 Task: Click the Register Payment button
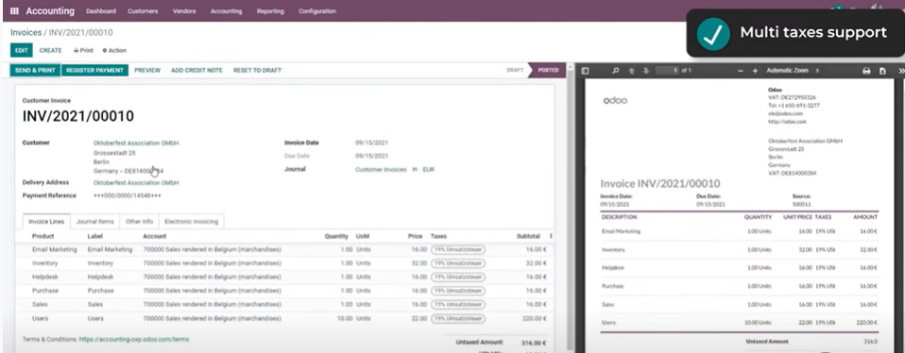point(94,71)
